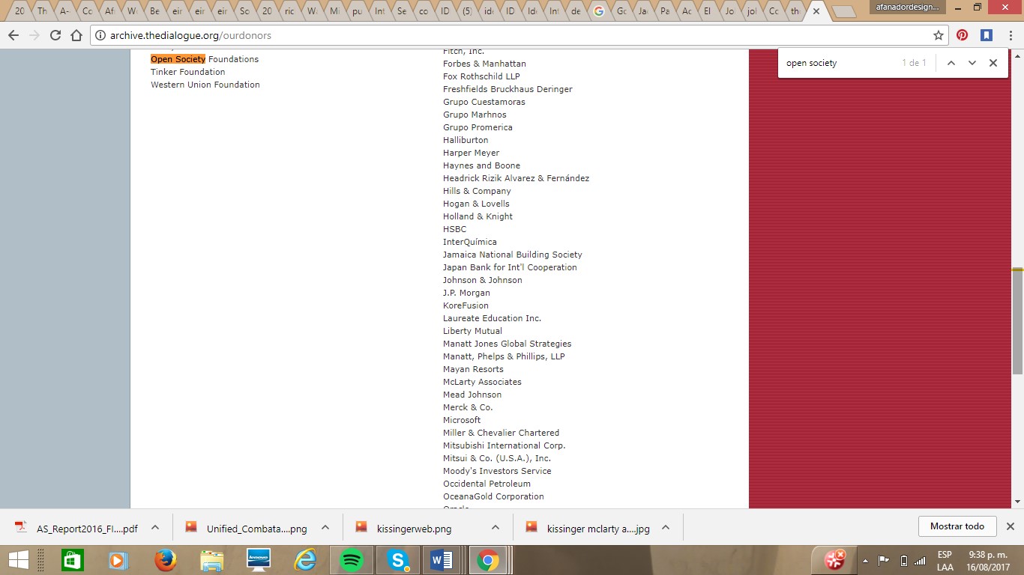This screenshot has width=1024, height=575.
Task: Open the Chrome three-dot menu
Action: click(x=1009, y=35)
